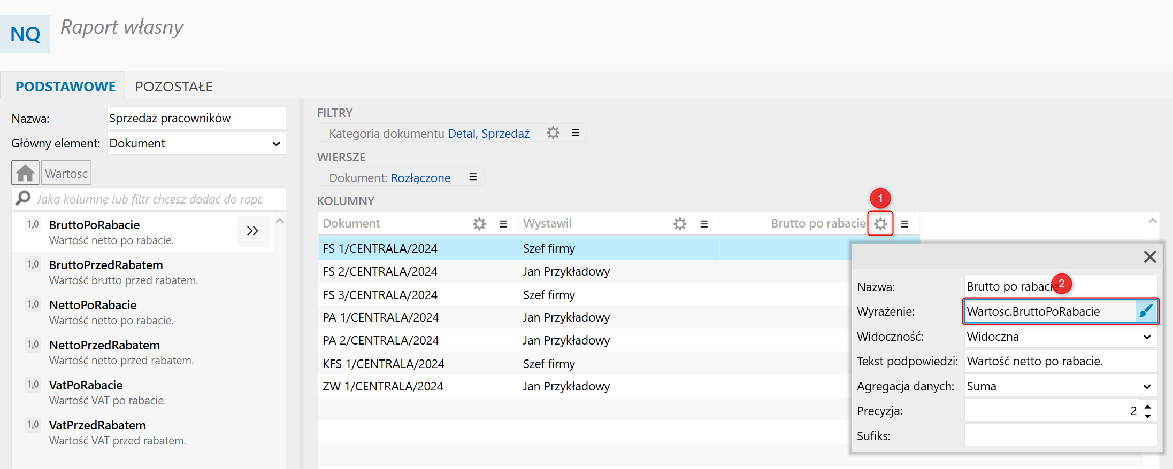Viewport: 1173px width, 469px height.
Task: Open hamburger menu for Wystawil column
Action: coord(704,224)
